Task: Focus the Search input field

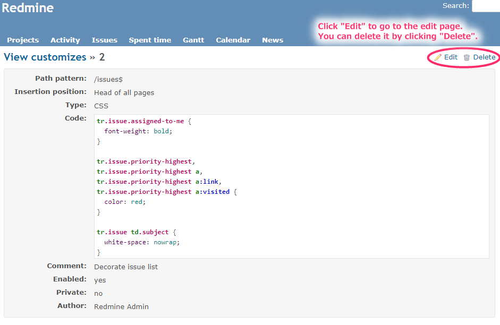Action: (x=486, y=6)
